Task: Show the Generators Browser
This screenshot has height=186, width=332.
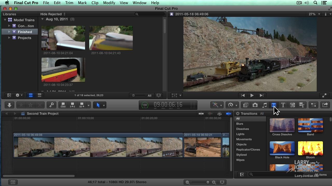Action: pyautogui.click(x=292, y=105)
